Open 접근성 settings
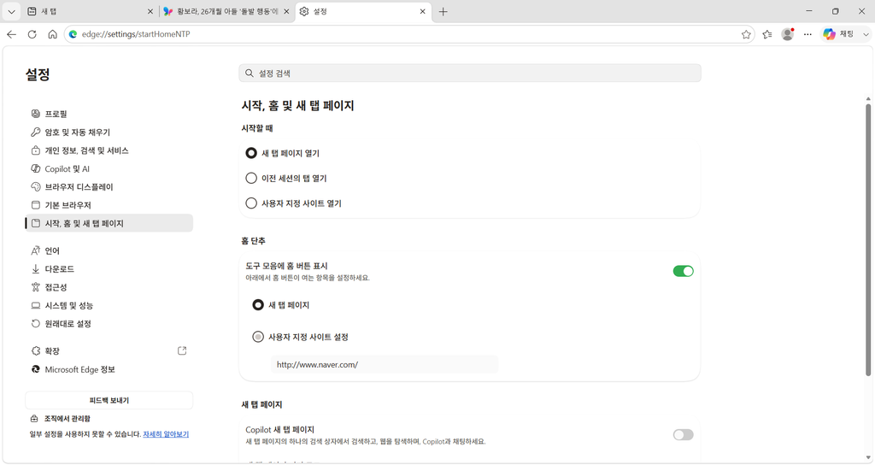875x465 pixels. (109, 287)
